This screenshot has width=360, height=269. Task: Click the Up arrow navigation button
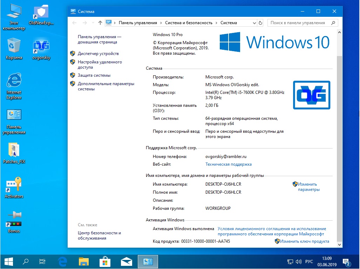pyautogui.click(x=100, y=23)
